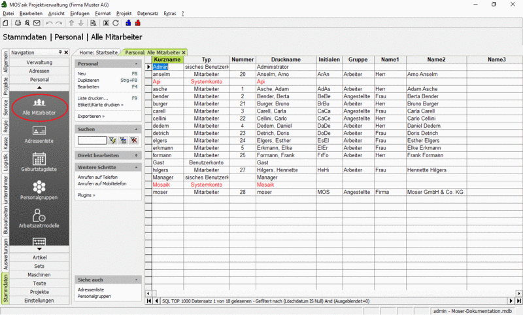Open Adressen navigation group
The height and width of the screenshot is (315, 523).
click(39, 71)
